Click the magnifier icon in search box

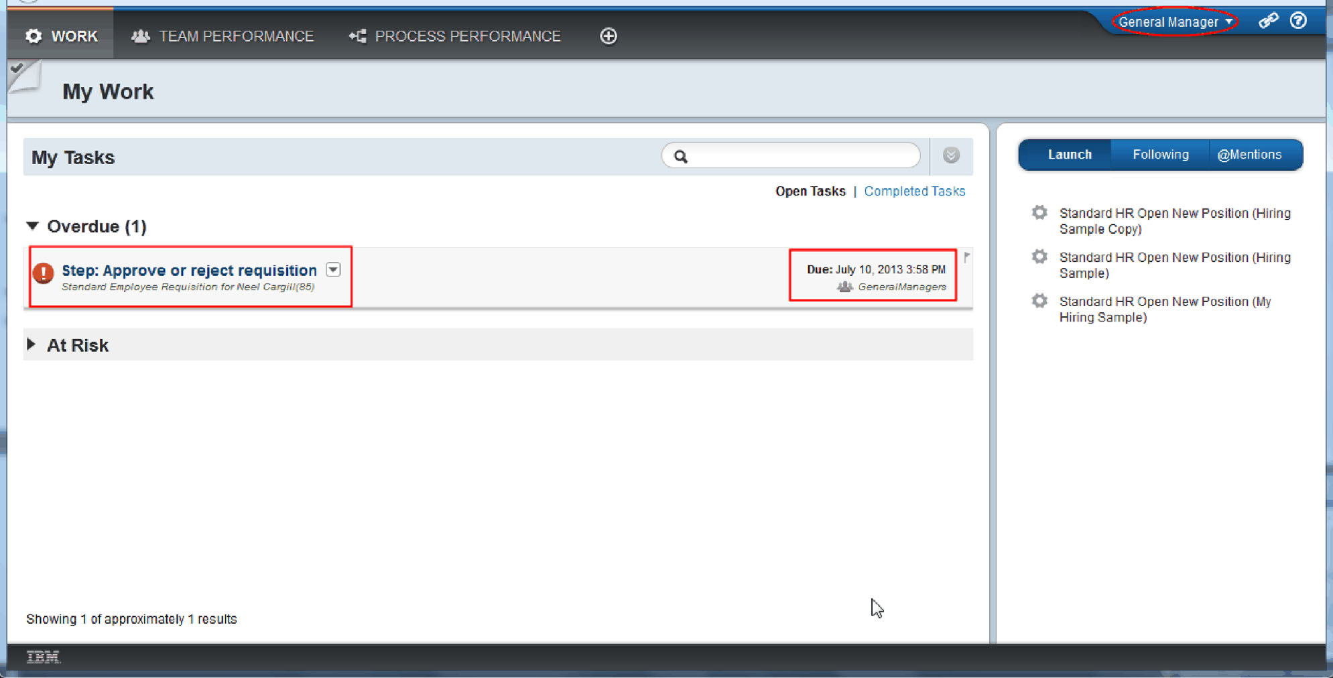[681, 157]
